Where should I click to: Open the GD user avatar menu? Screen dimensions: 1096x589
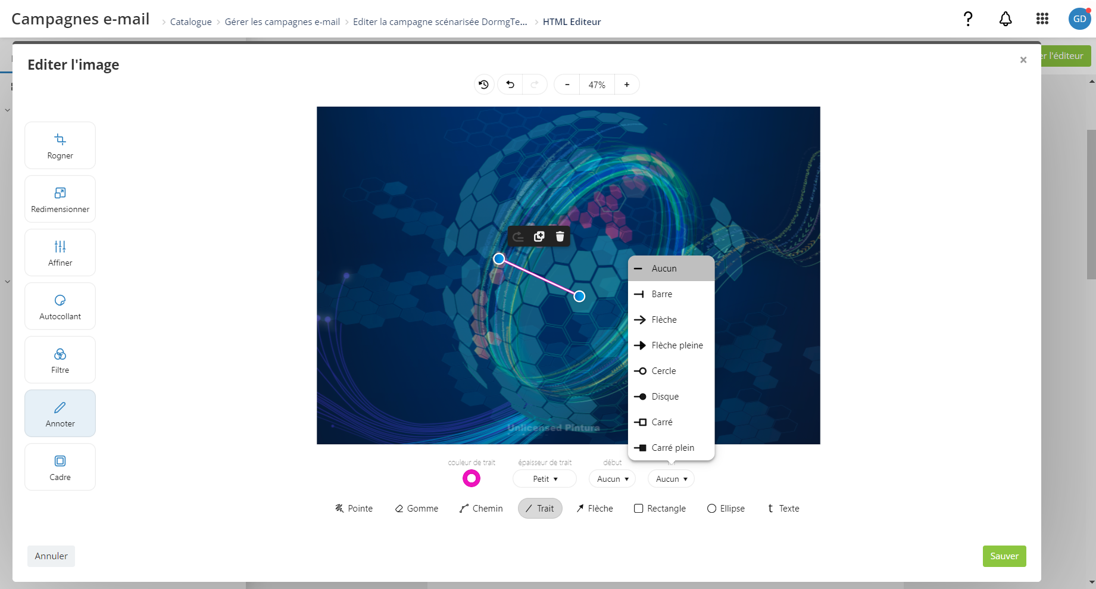point(1079,19)
